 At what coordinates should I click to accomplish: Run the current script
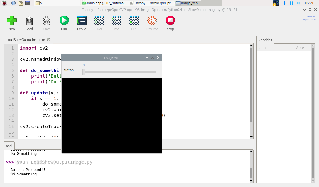click(x=64, y=20)
